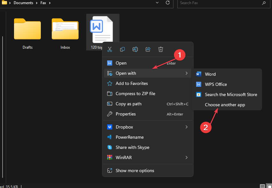Click Documents in the breadcrumb path
The width and height of the screenshot is (272, 188).
pos(23,3)
